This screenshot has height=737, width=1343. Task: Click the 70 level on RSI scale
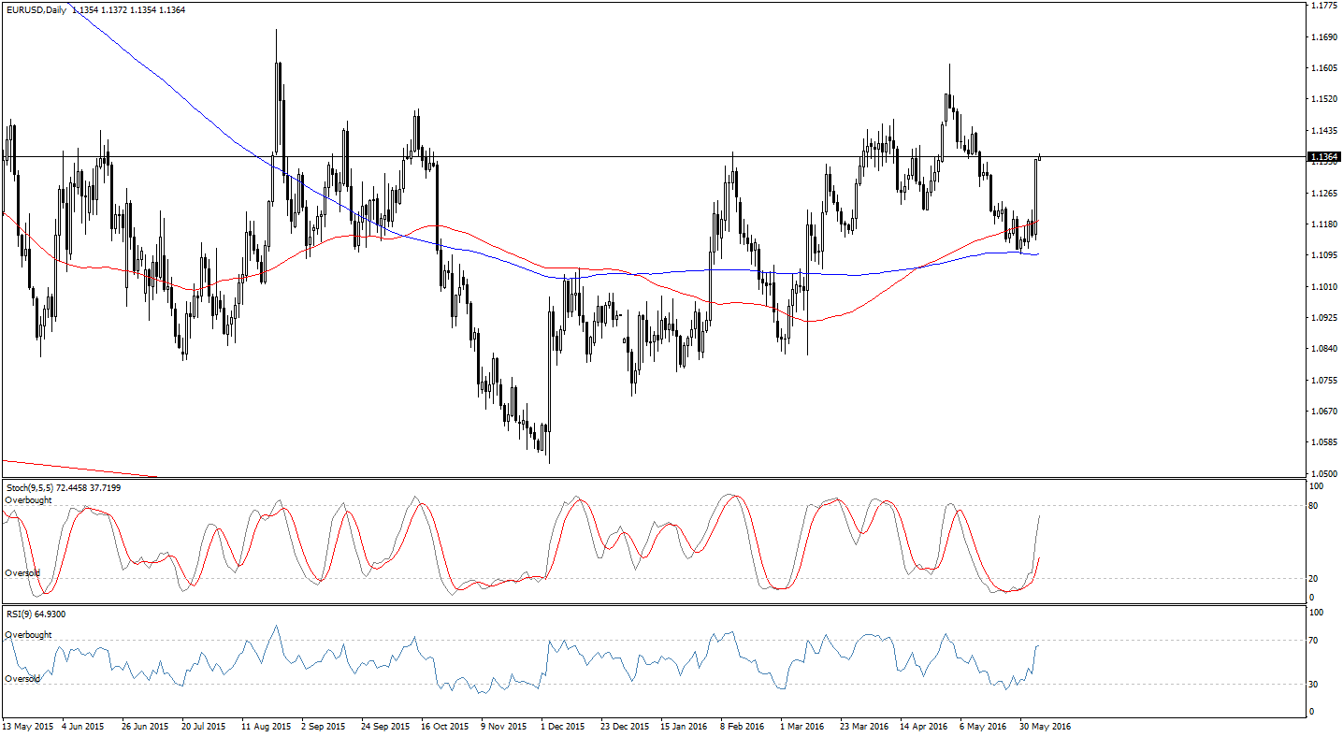click(1313, 641)
